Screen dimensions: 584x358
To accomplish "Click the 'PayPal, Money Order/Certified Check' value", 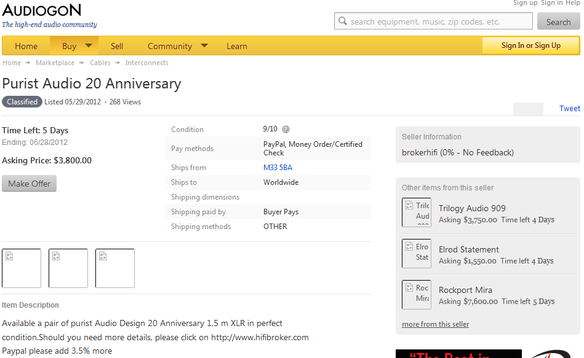I will coord(313,149).
